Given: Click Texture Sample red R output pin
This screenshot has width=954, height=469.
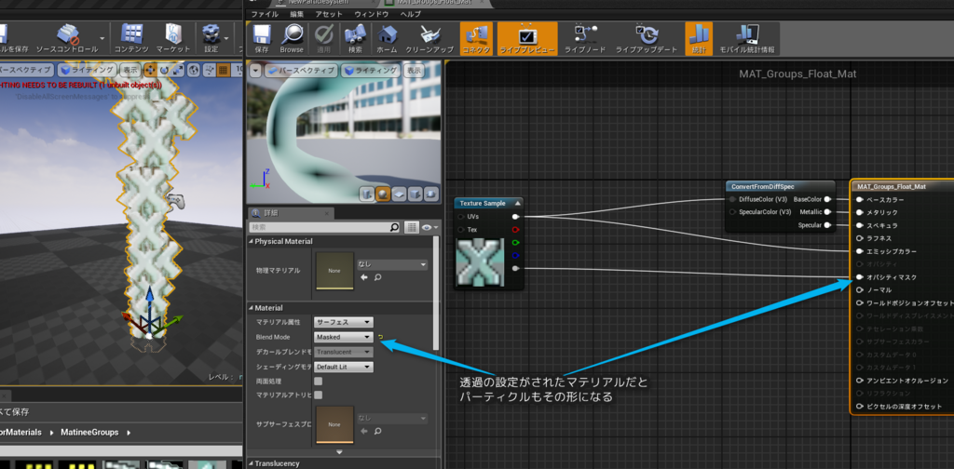Looking at the screenshot, I should (x=516, y=230).
